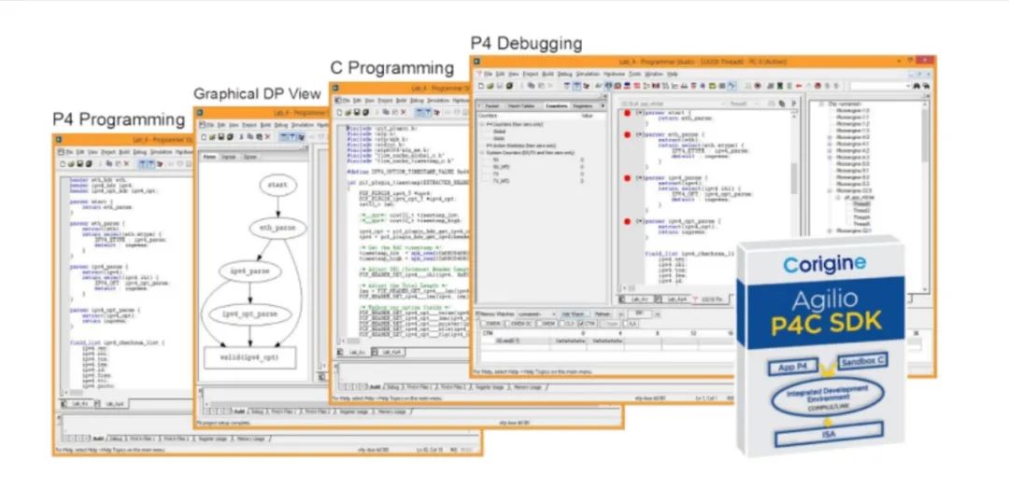Select the Ingress tab in Graphical DP View
The image size is (1009, 488).
pyautogui.click(x=229, y=157)
